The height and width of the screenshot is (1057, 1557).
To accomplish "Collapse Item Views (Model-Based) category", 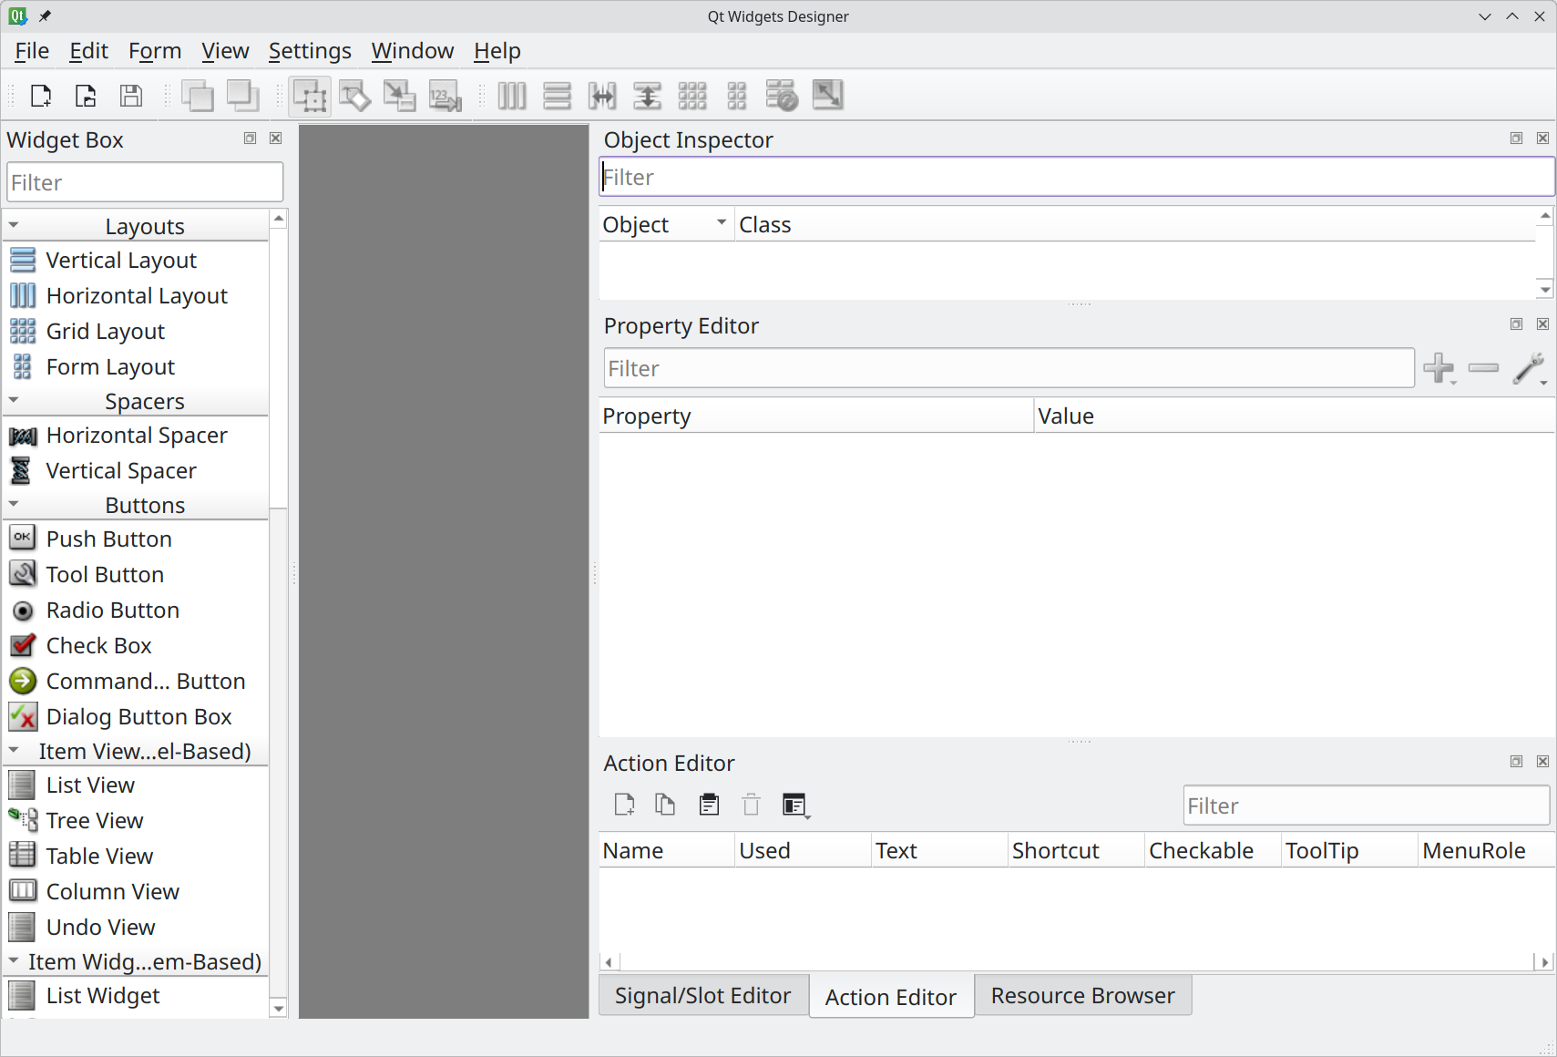I will point(14,750).
